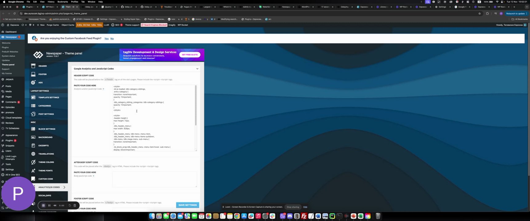Open the Trash in the Dock
530x221 pixels.
pyautogui.click(x=378, y=216)
